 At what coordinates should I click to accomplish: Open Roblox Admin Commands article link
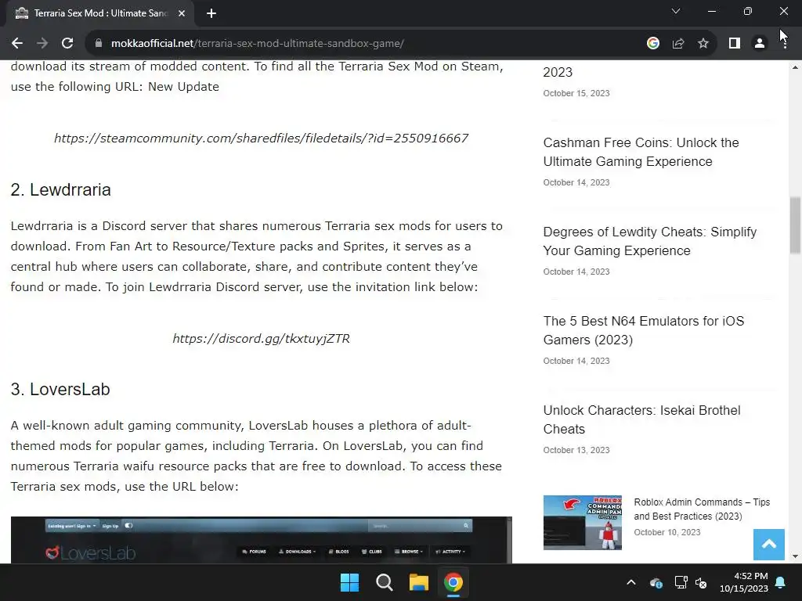coord(702,509)
